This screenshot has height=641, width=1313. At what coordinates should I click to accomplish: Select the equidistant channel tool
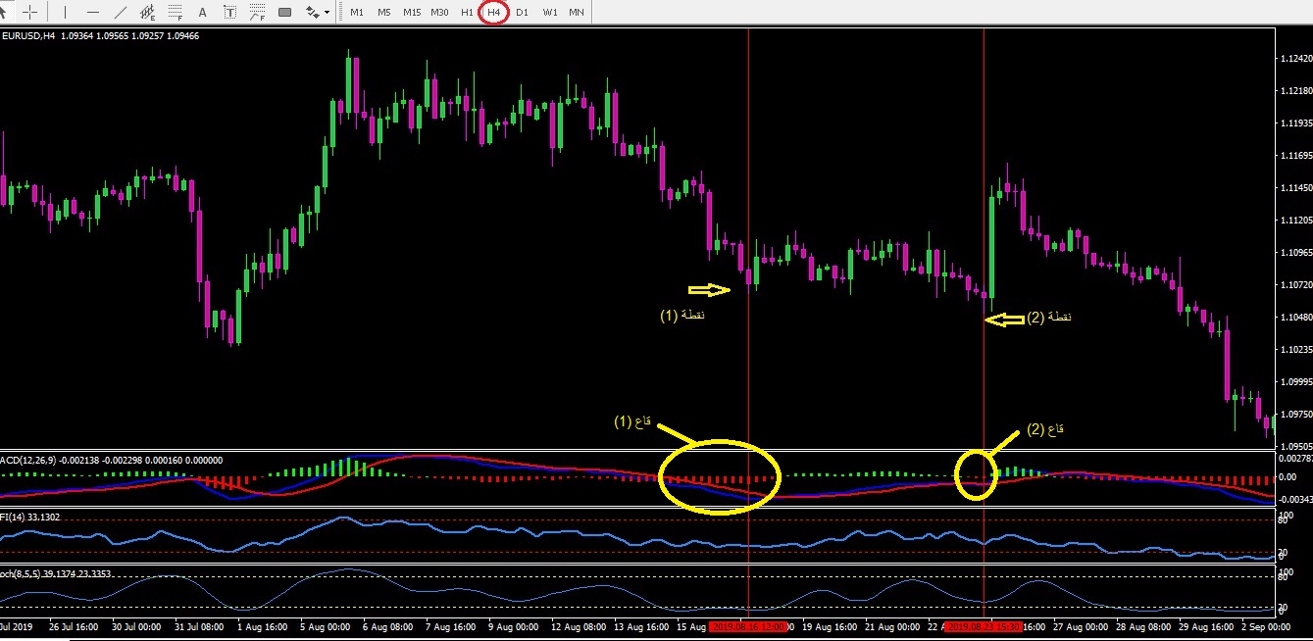[148, 13]
